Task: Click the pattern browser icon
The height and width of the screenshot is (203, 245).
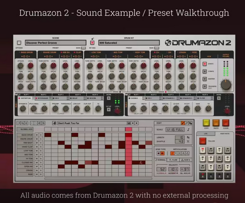Action: coord(54,123)
